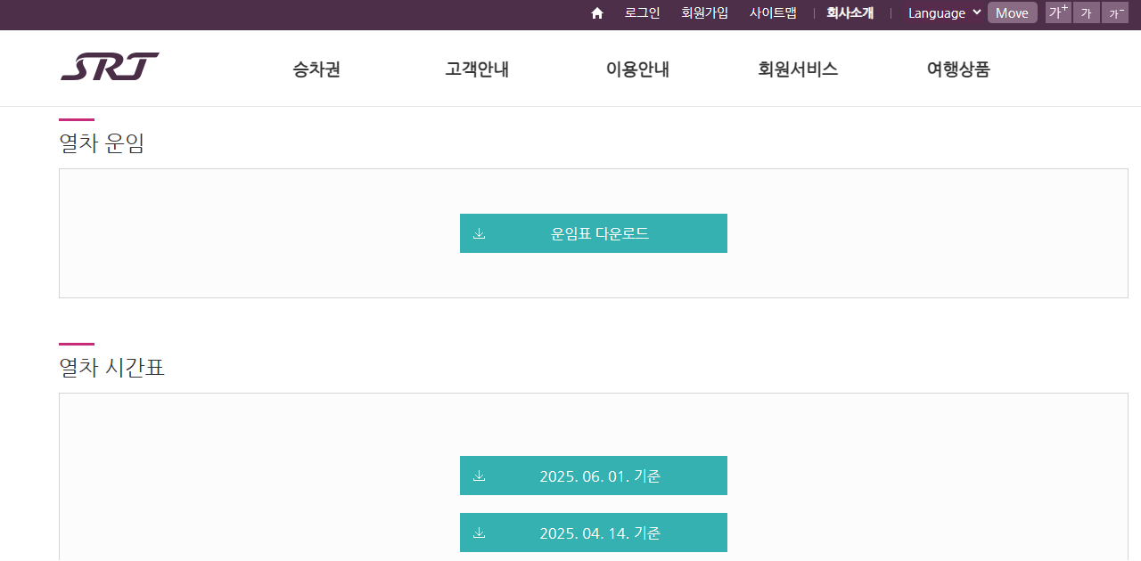Screen dimensions: 1141x561
Task: Open the Language dropdown
Action: pyautogui.click(x=935, y=12)
